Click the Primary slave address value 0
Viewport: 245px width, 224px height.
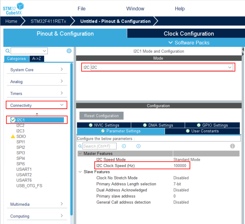[x=174, y=196]
